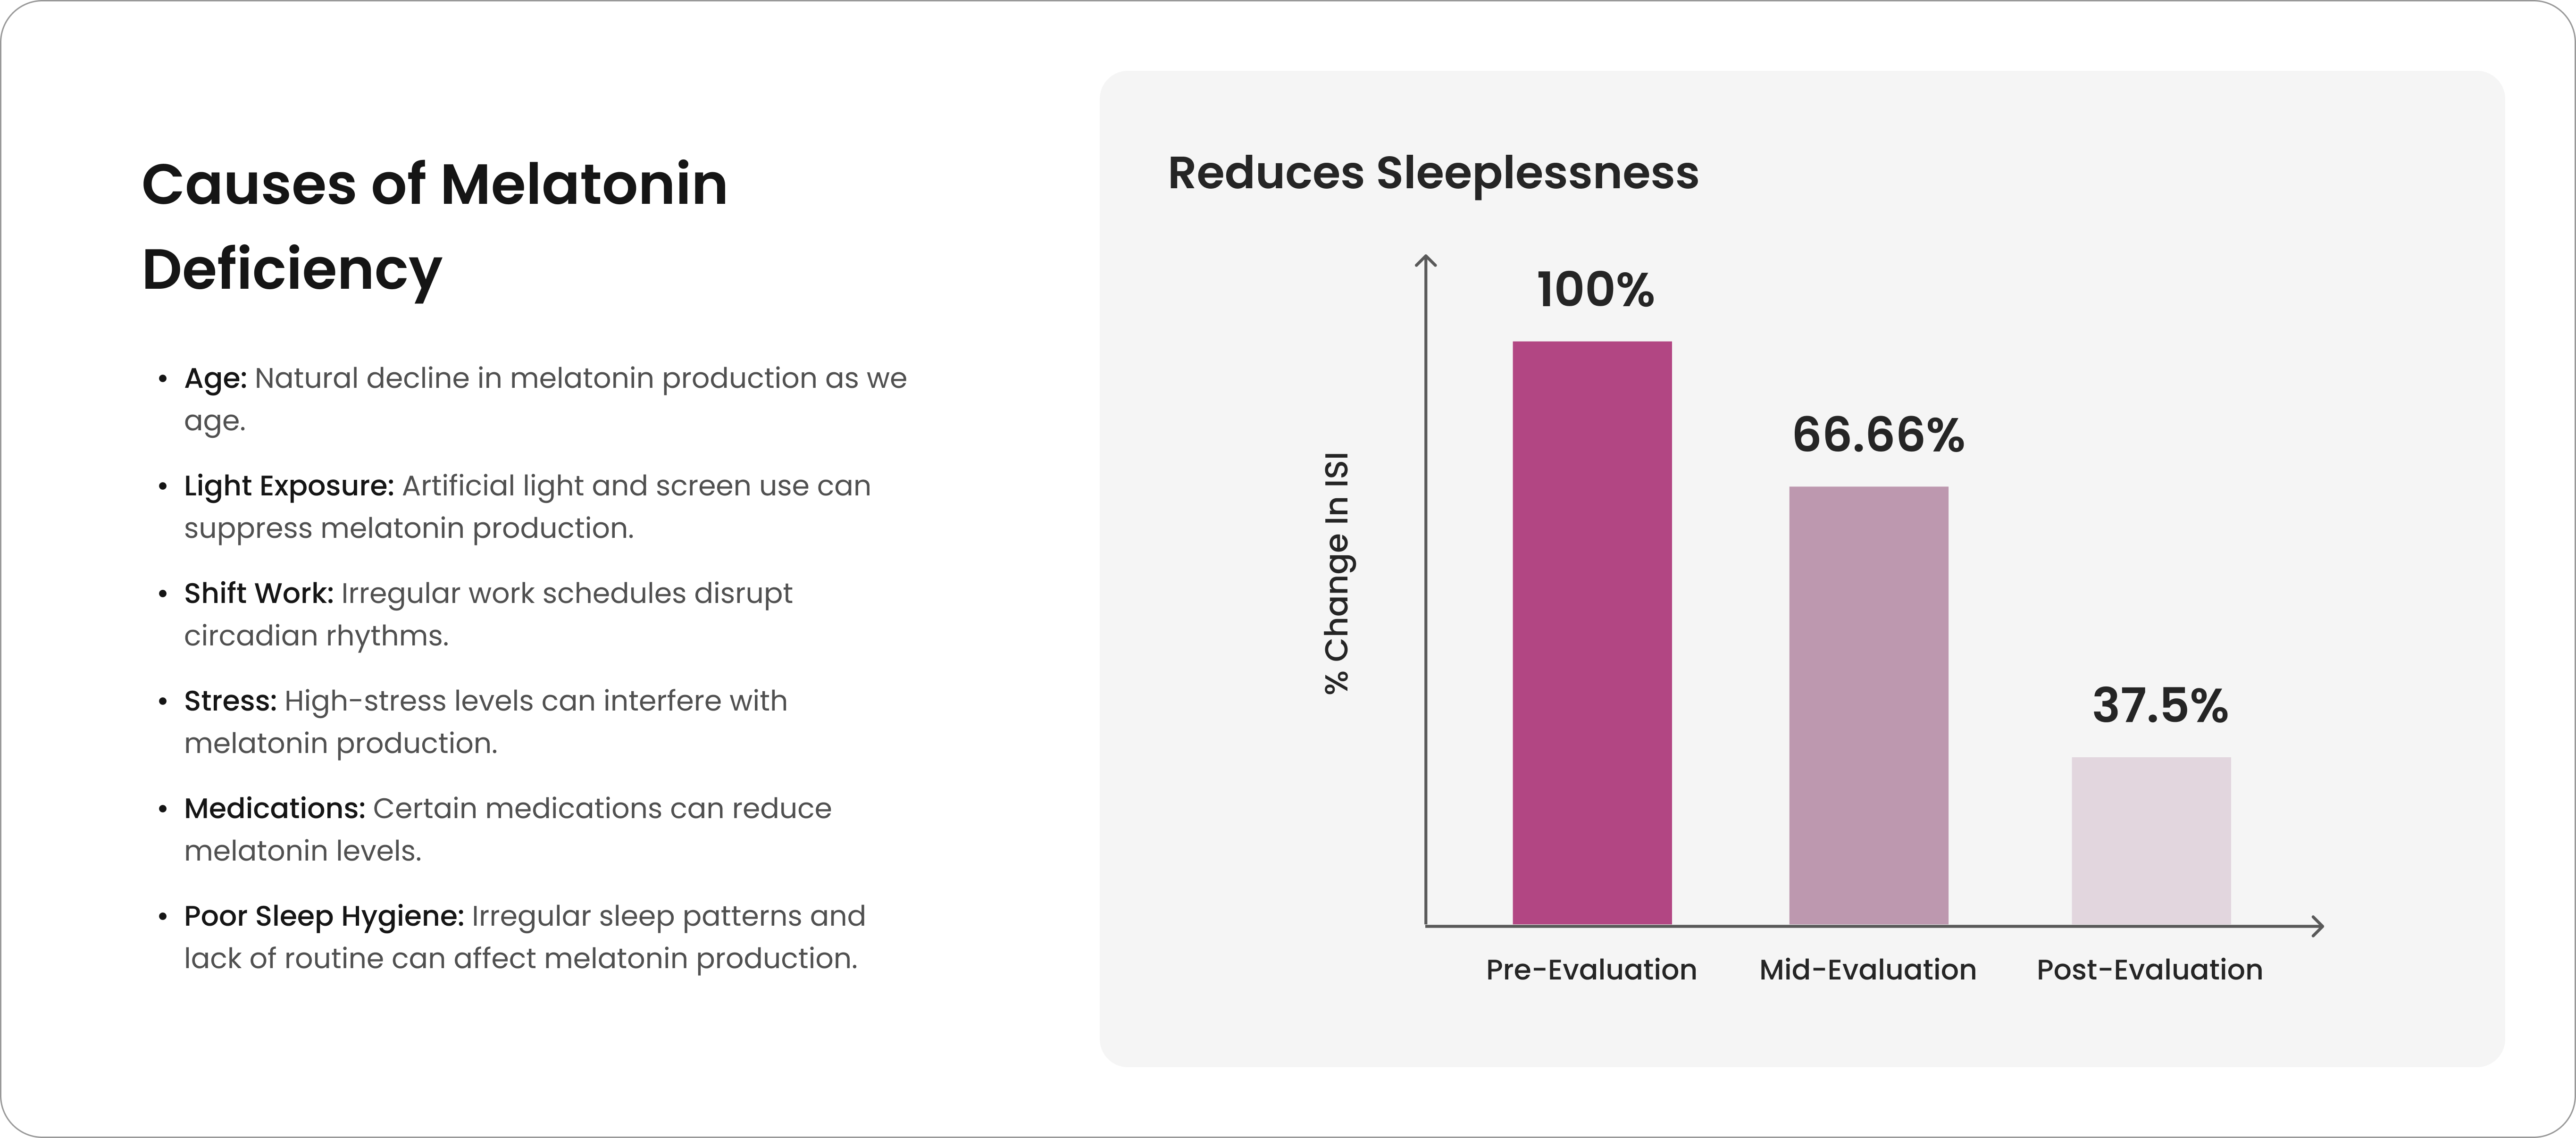Click the bold "Age:" bullet label
The width and height of the screenshot is (2576, 1138).
pos(215,378)
